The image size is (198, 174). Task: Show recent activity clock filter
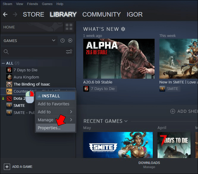tap(62, 41)
